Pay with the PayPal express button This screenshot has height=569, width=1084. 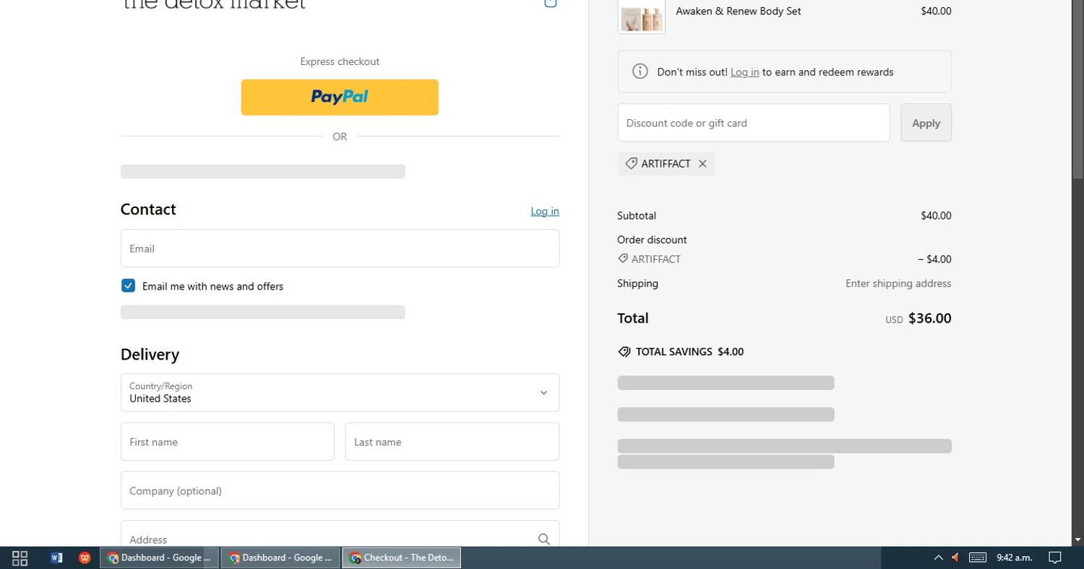point(340,97)
